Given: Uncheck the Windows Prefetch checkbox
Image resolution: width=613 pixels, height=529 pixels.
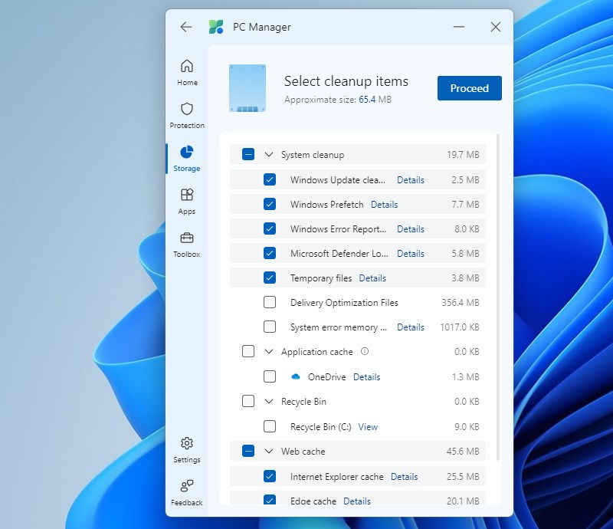Looking at the screenshot, I should coord(270,205).
